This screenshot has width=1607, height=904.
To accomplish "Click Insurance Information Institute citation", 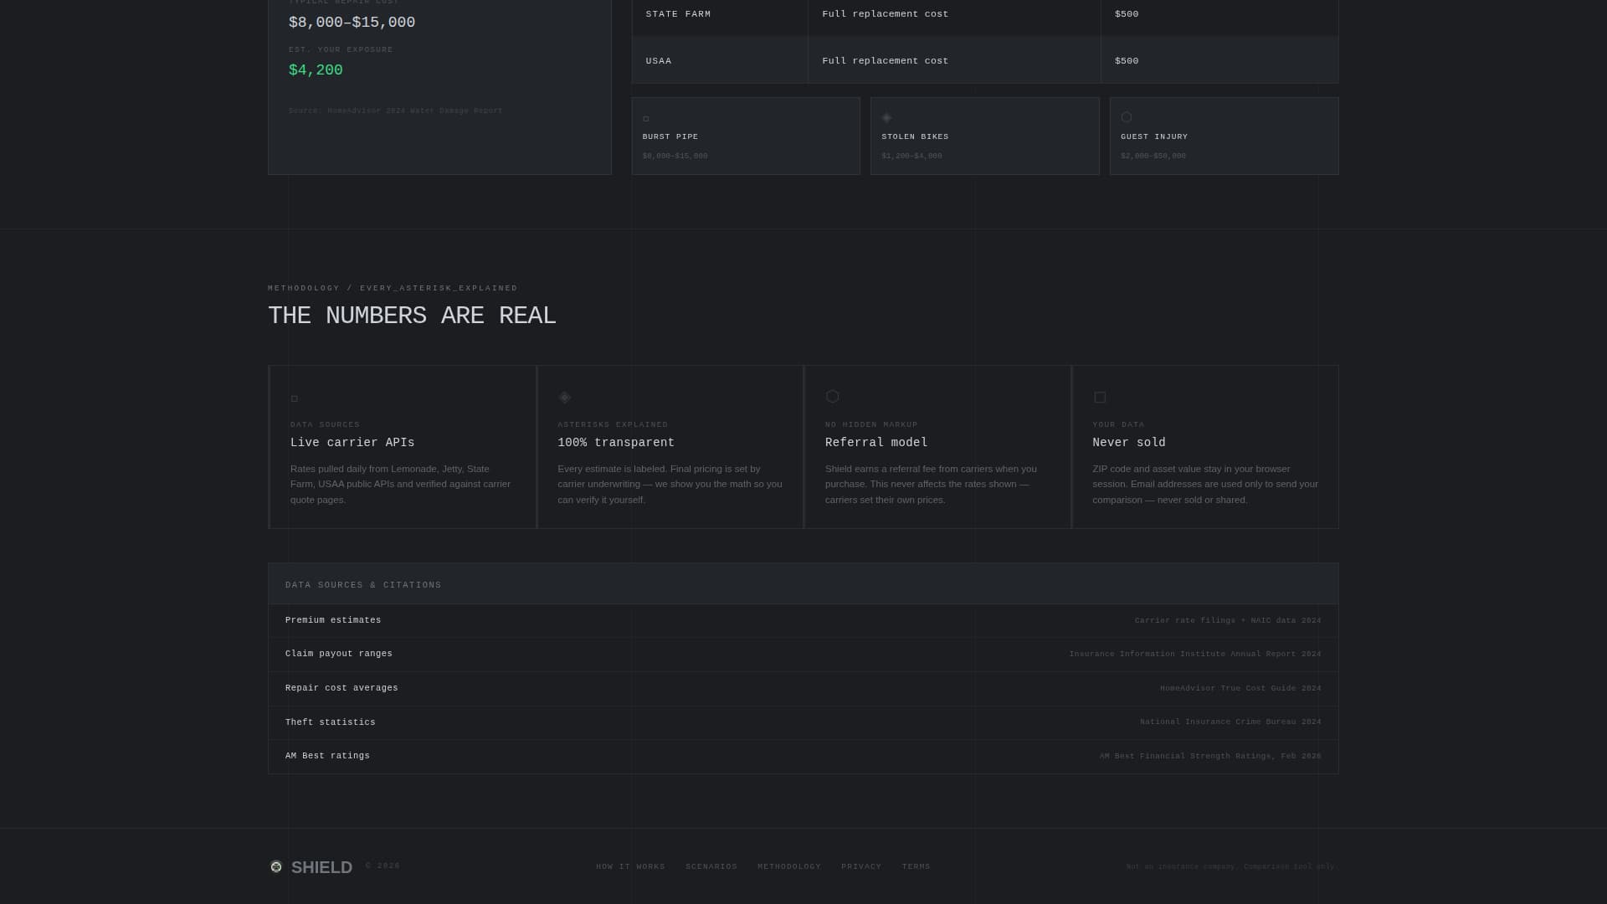I will coord(1195,655).
